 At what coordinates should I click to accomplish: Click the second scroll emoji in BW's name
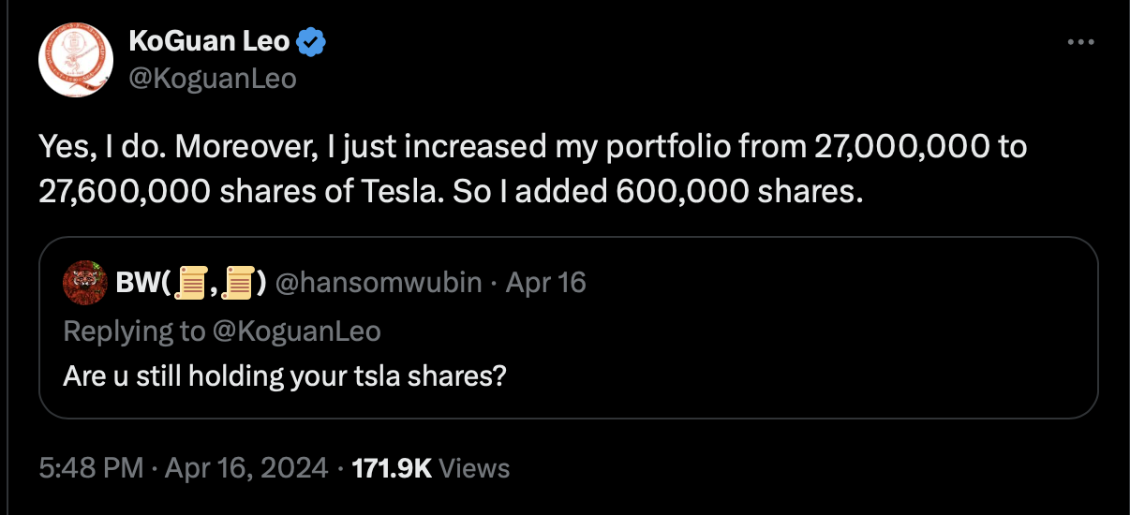coord(239,283)
